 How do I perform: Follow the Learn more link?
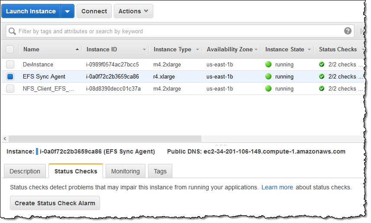tap(277, 188)
